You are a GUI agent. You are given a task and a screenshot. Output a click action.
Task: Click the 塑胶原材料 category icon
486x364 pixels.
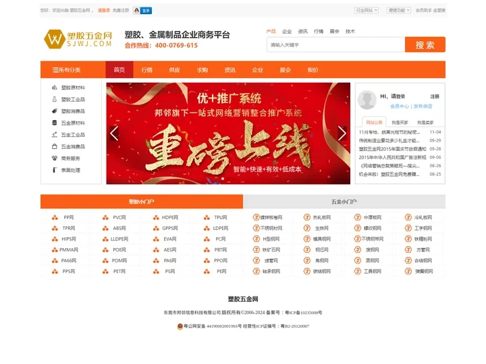coord(55,88)
